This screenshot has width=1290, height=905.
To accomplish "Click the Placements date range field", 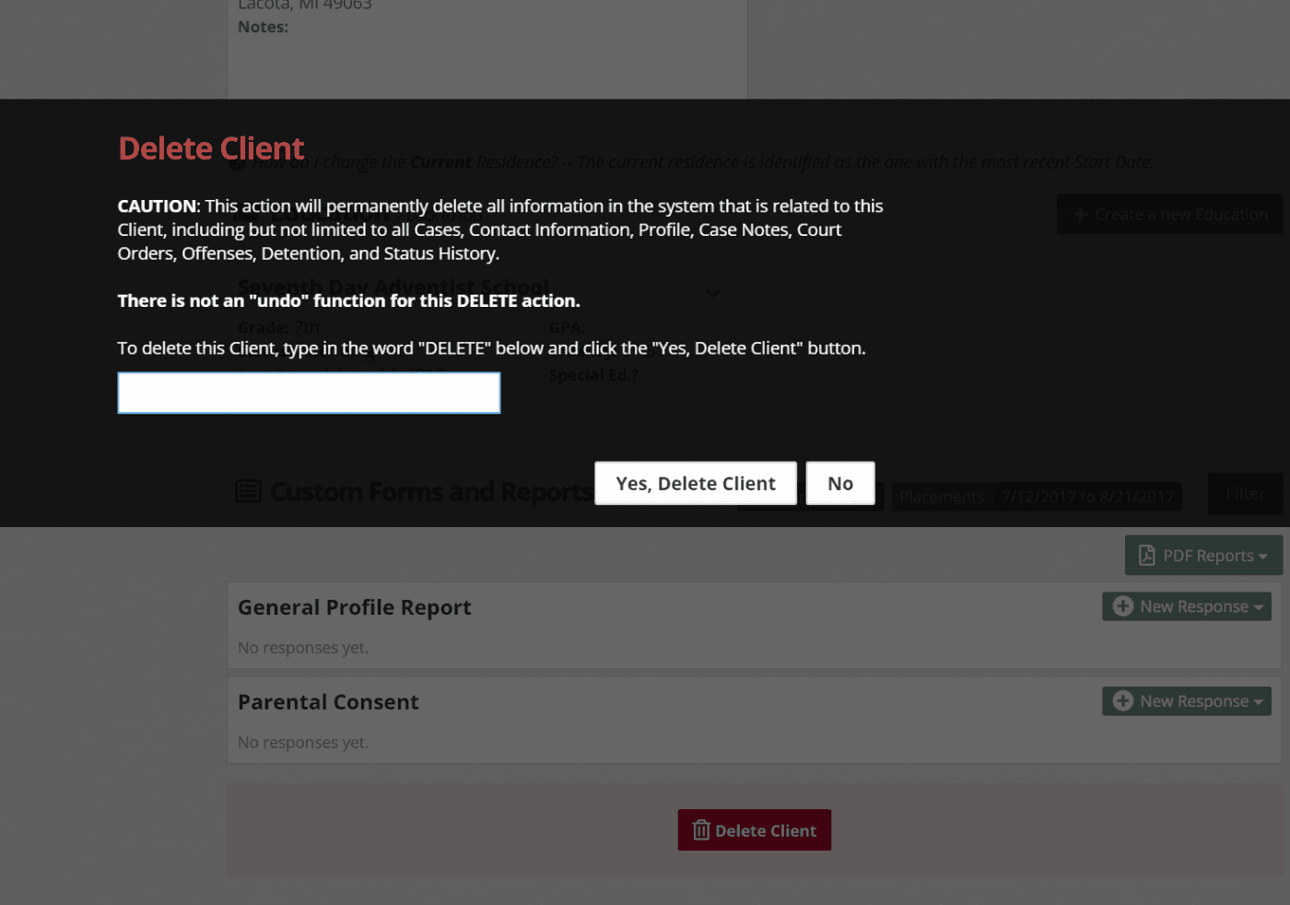I will pyautogui.click(x=1037, y=497).
